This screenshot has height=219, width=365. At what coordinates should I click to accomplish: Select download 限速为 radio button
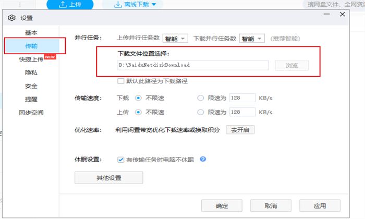(200, 98)
